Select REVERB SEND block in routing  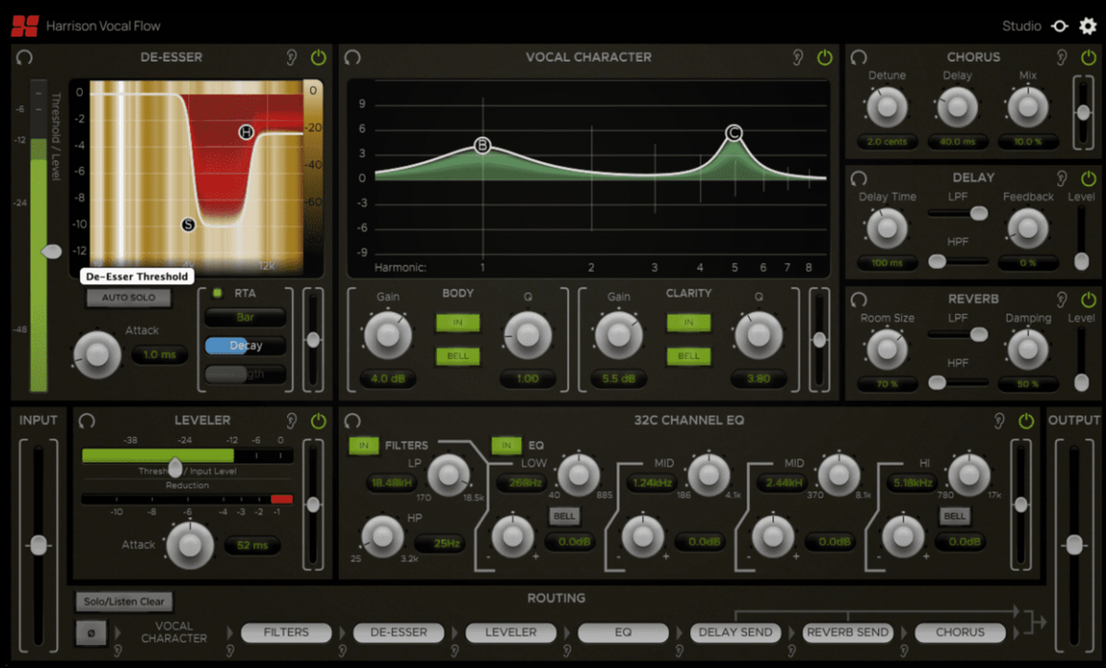point(847,633)
